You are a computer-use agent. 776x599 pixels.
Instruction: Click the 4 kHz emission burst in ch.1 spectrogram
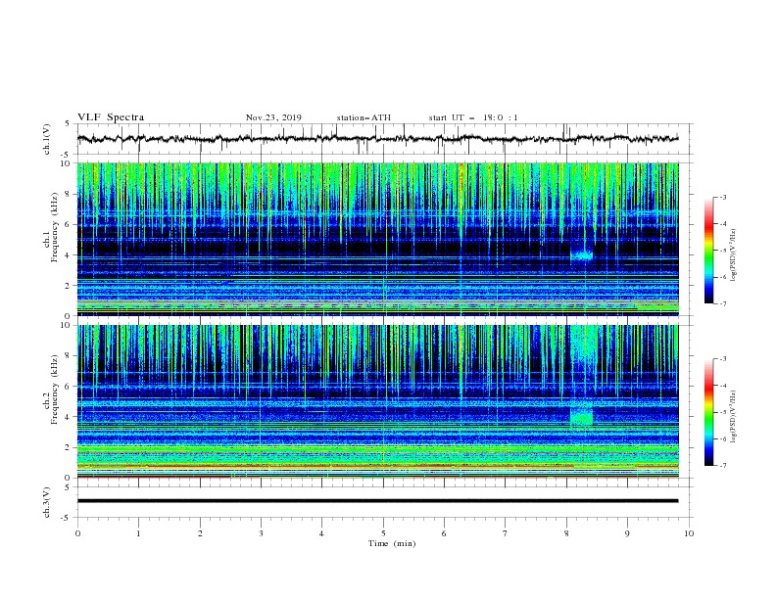pos(581,255)
